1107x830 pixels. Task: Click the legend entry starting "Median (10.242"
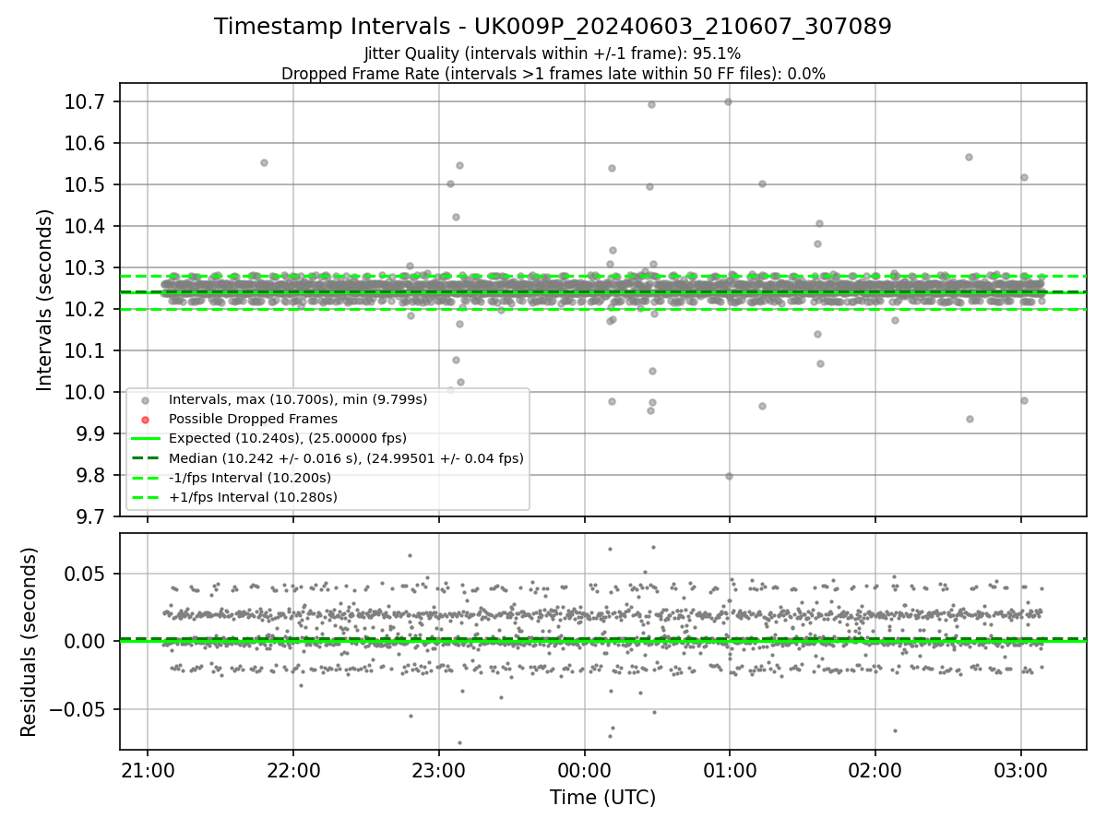click(x=346, y=457)
